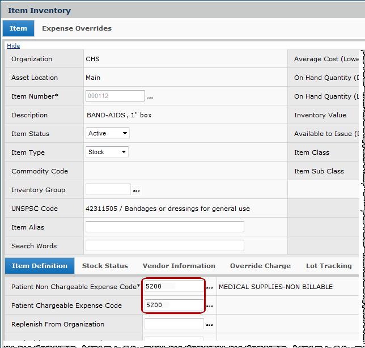Screen dimensions: 365x348
Task: Click Patient Non Chargeable Expense Code field
Action: click(x=173, y=287)
